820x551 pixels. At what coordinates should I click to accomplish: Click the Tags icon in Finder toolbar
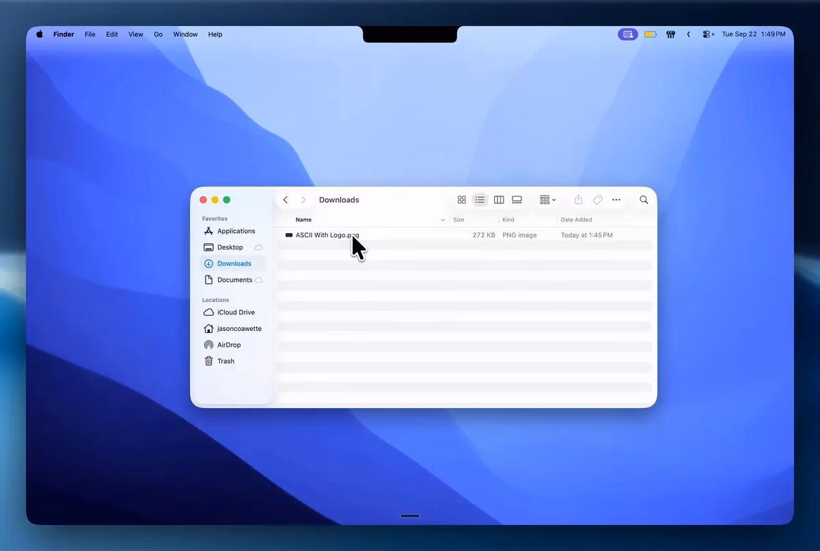597,200
